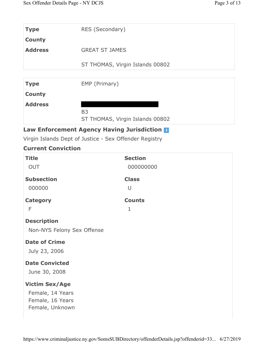Click the info icon beside Law Enforcement Agency heading
This screenshot has width=264, height=342.
point(166,130)
